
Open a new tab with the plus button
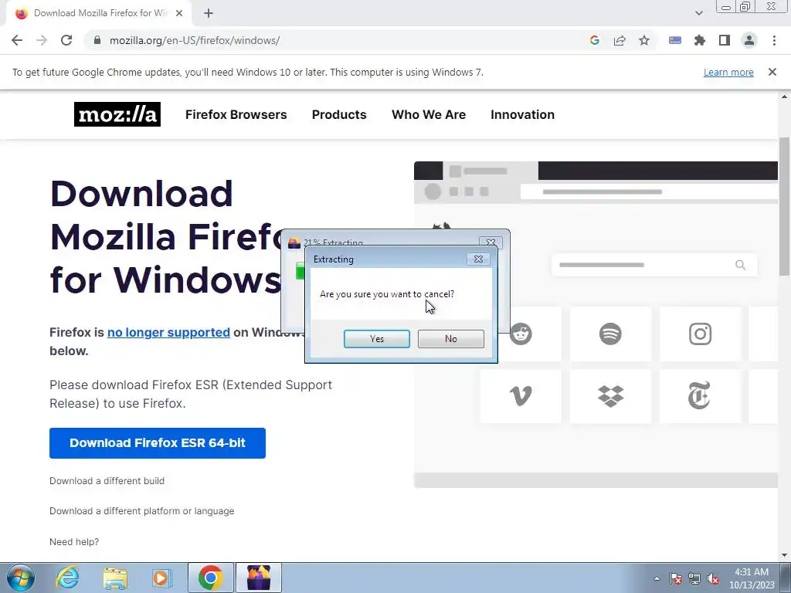coord(209,13)
